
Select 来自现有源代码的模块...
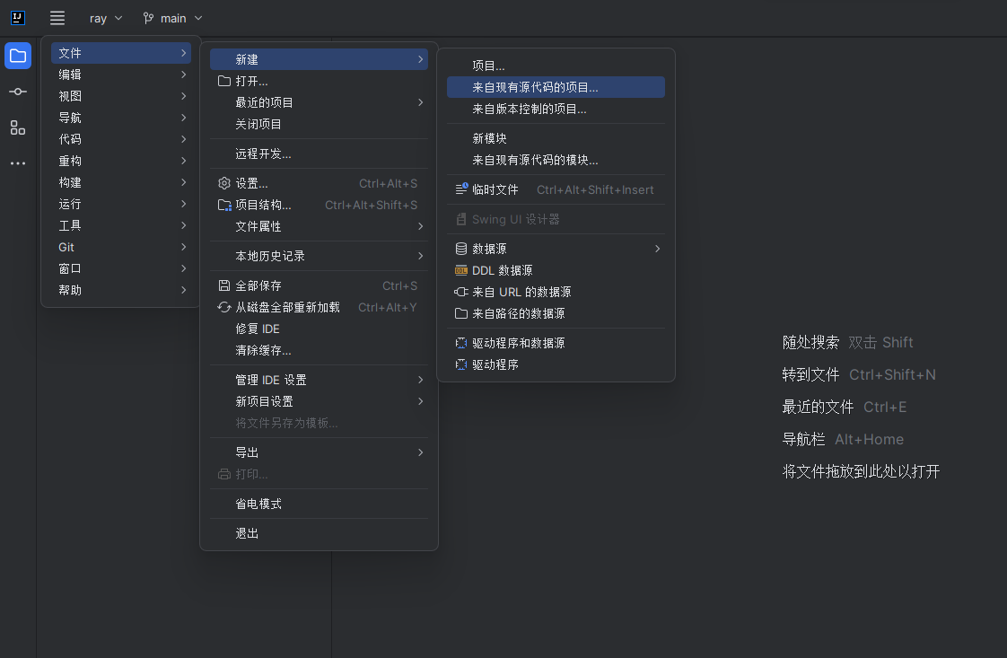coord(556,160)
